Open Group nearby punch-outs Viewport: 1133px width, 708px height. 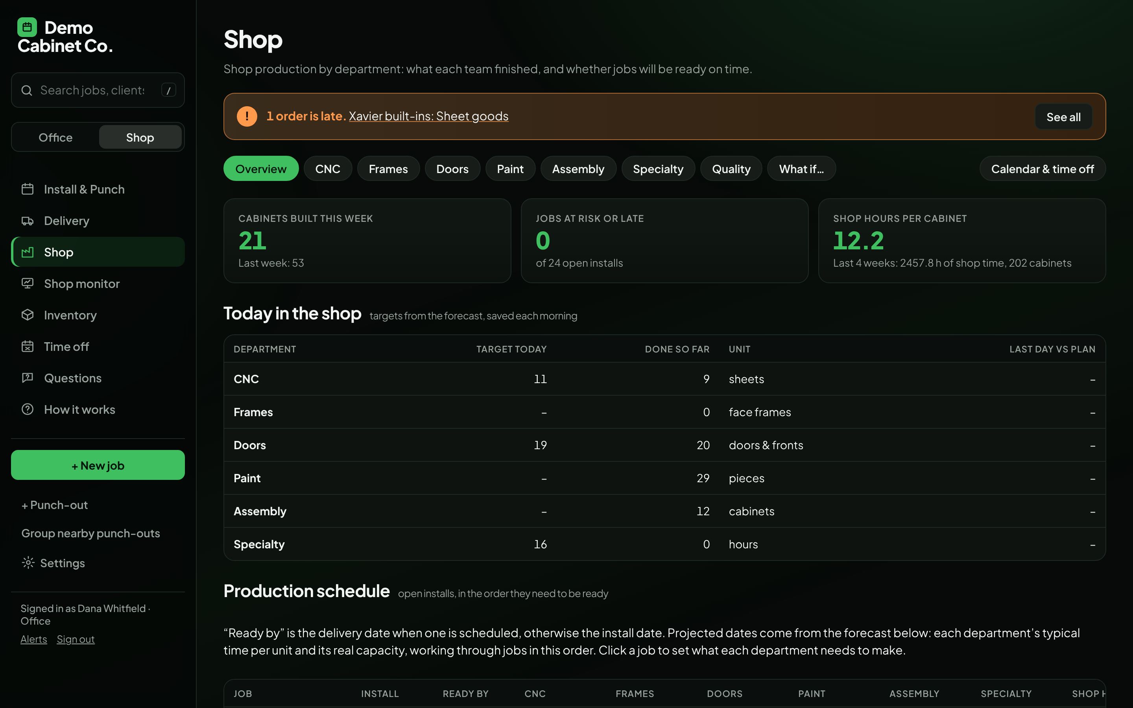(91, 533)
